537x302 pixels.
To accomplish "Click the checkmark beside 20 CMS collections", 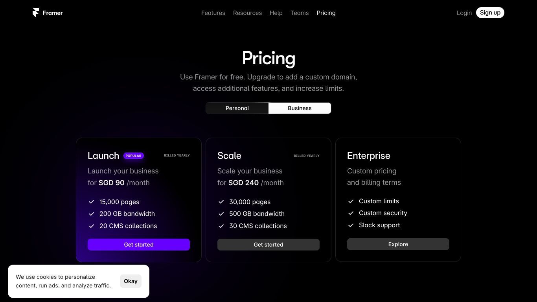I will 92,226.
